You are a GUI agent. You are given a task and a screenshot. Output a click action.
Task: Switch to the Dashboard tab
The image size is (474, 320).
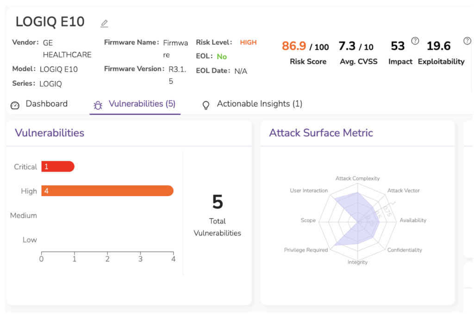coord(39,104)
